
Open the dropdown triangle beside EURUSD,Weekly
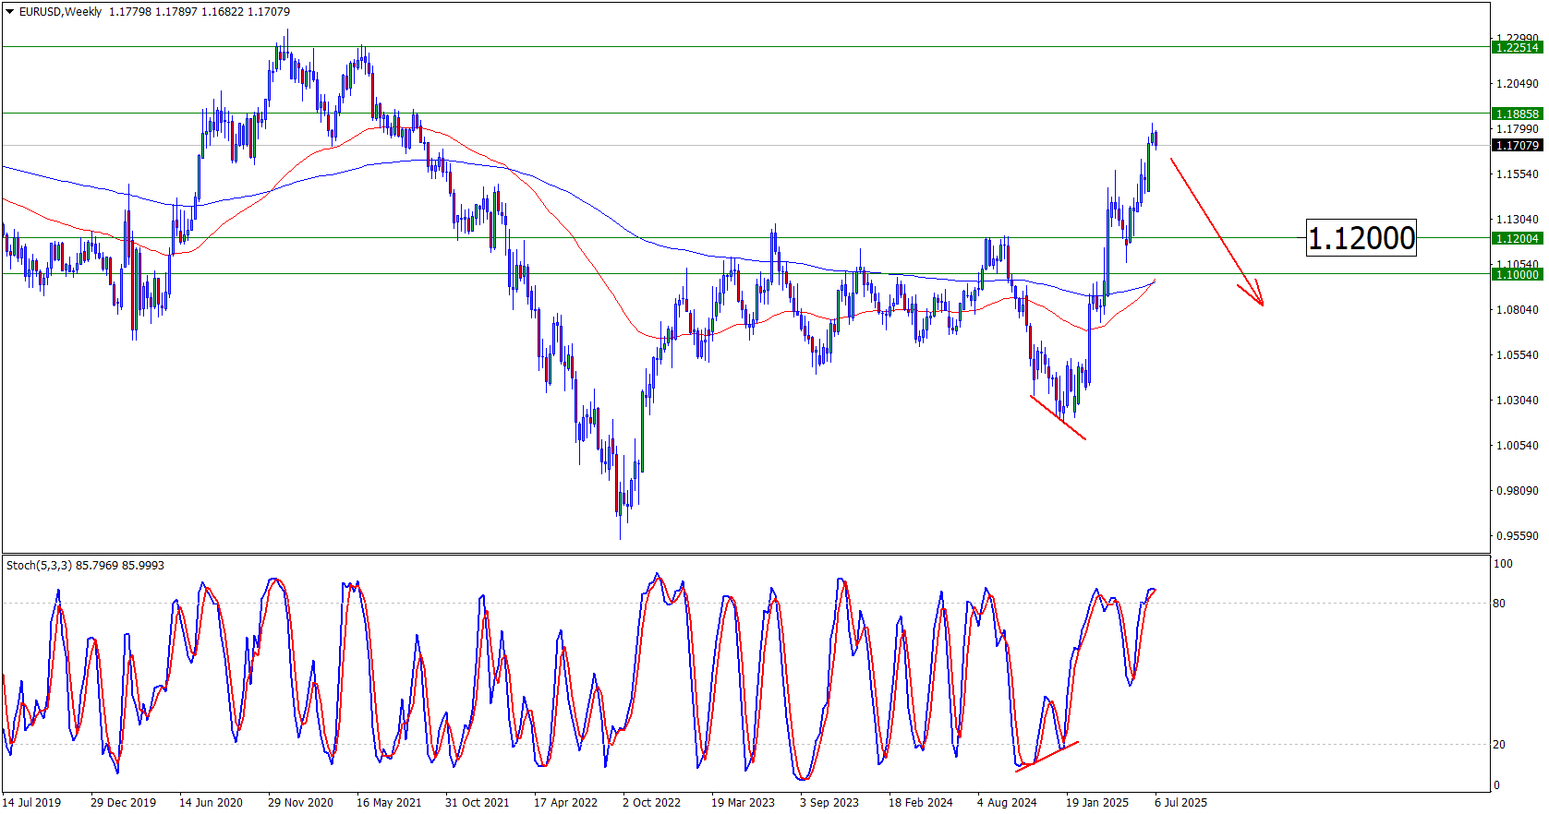tap(10, 12)
